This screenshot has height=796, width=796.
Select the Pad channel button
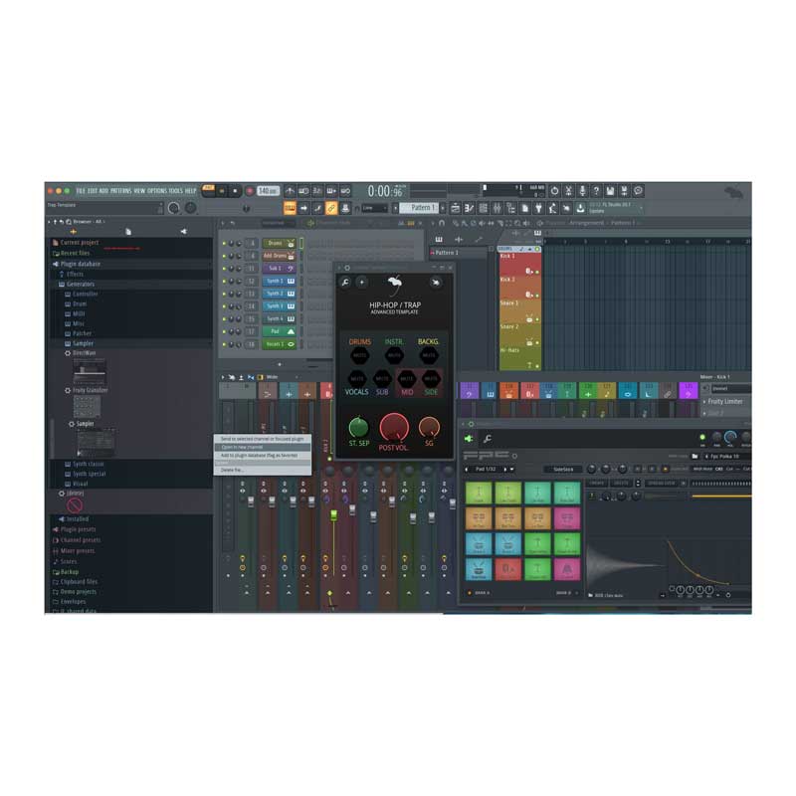280,331
